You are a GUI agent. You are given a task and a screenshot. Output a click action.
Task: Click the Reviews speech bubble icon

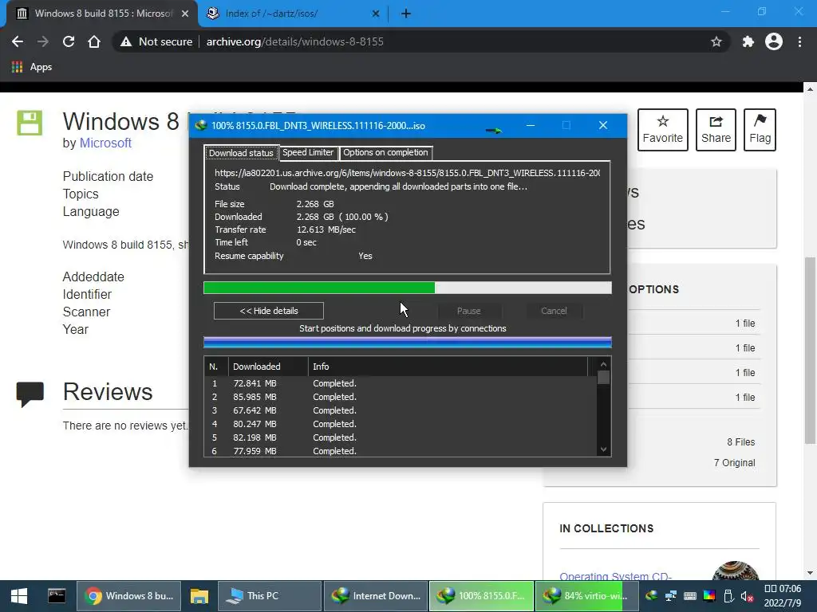click(x=30, y=394)
